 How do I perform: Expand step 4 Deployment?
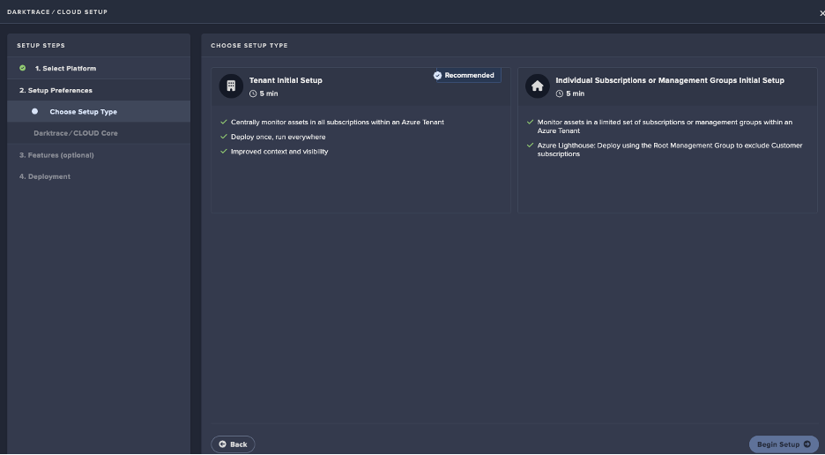(x=45, y=176)
